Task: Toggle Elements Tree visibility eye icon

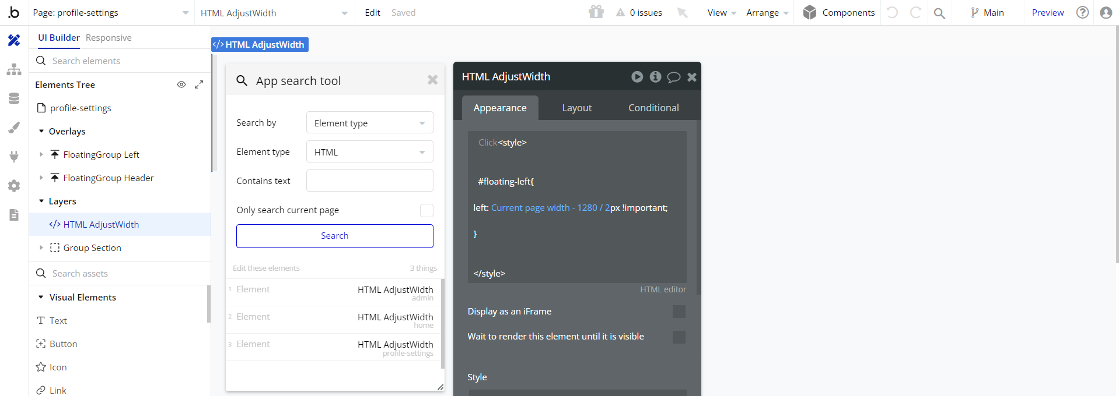Action: tap(181, 84)
